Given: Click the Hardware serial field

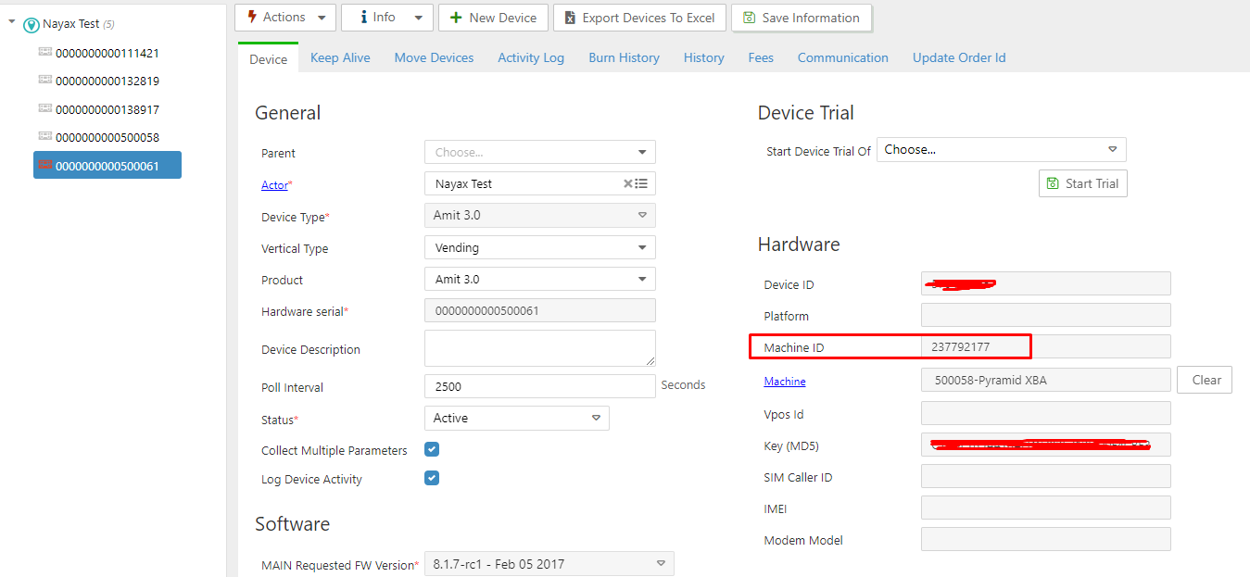Looking at the screenshot, I should pos(540,310).
